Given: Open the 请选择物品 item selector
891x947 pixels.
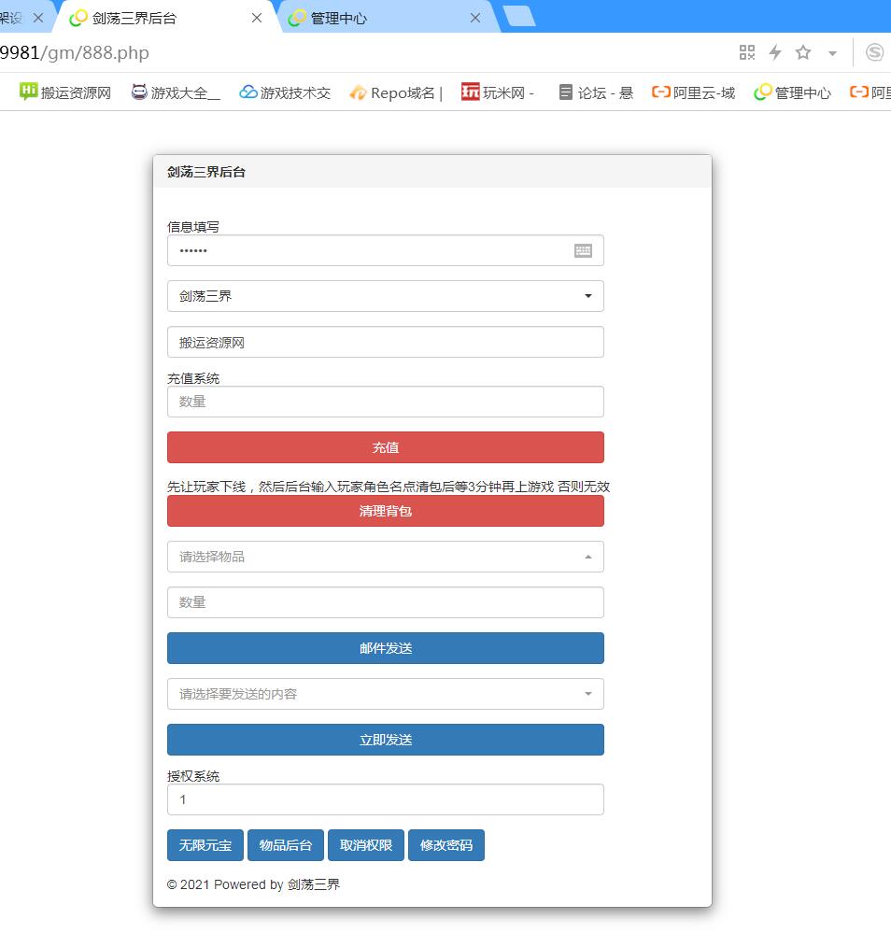Looking at the screenshot, I should pyautogui.click(x=385, y=557).
